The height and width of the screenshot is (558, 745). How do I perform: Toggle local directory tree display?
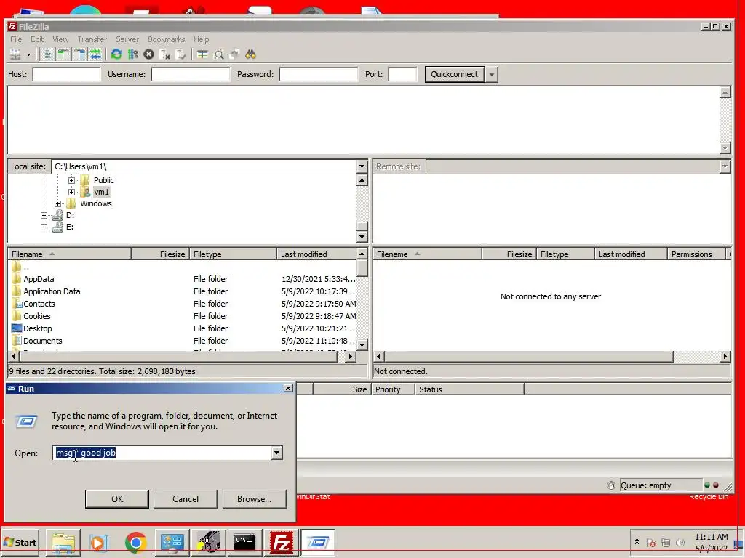click(x=63, y=54)
